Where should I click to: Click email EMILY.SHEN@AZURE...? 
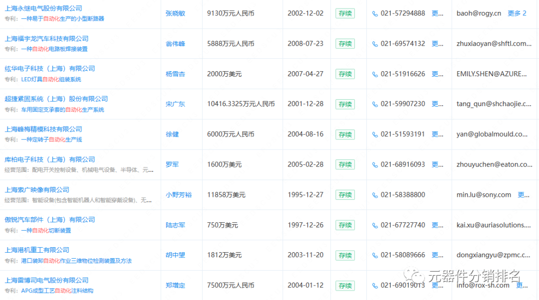pos(492,74)
